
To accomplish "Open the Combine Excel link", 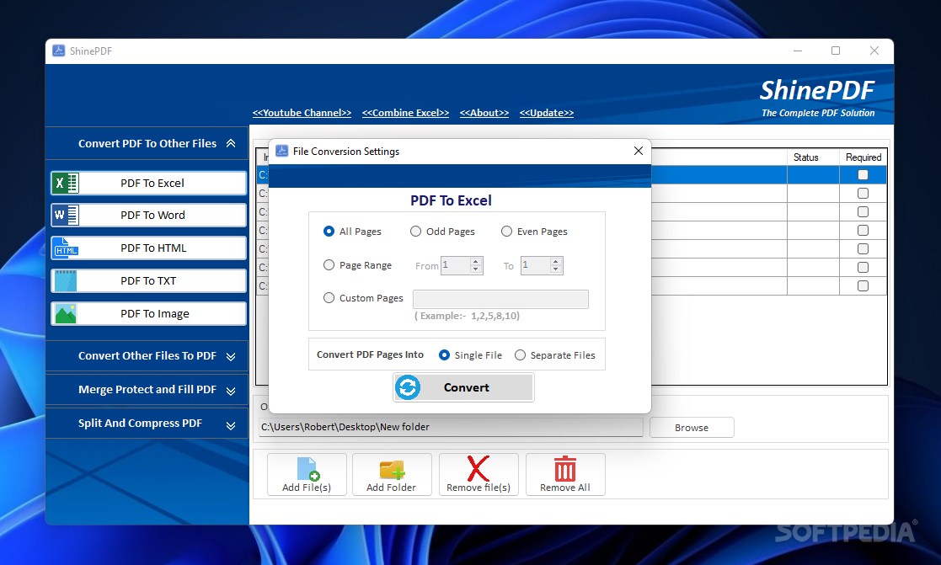I will (x=406, y=113).
